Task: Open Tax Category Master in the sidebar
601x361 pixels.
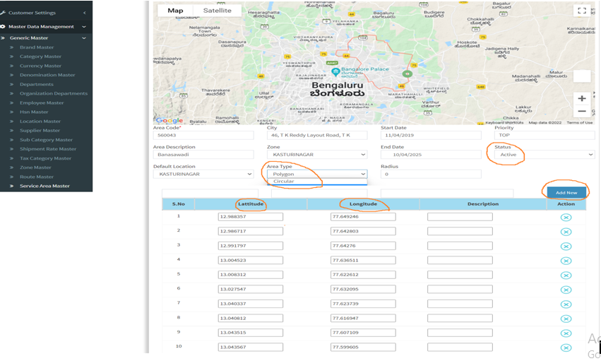Action: point(46,158)
